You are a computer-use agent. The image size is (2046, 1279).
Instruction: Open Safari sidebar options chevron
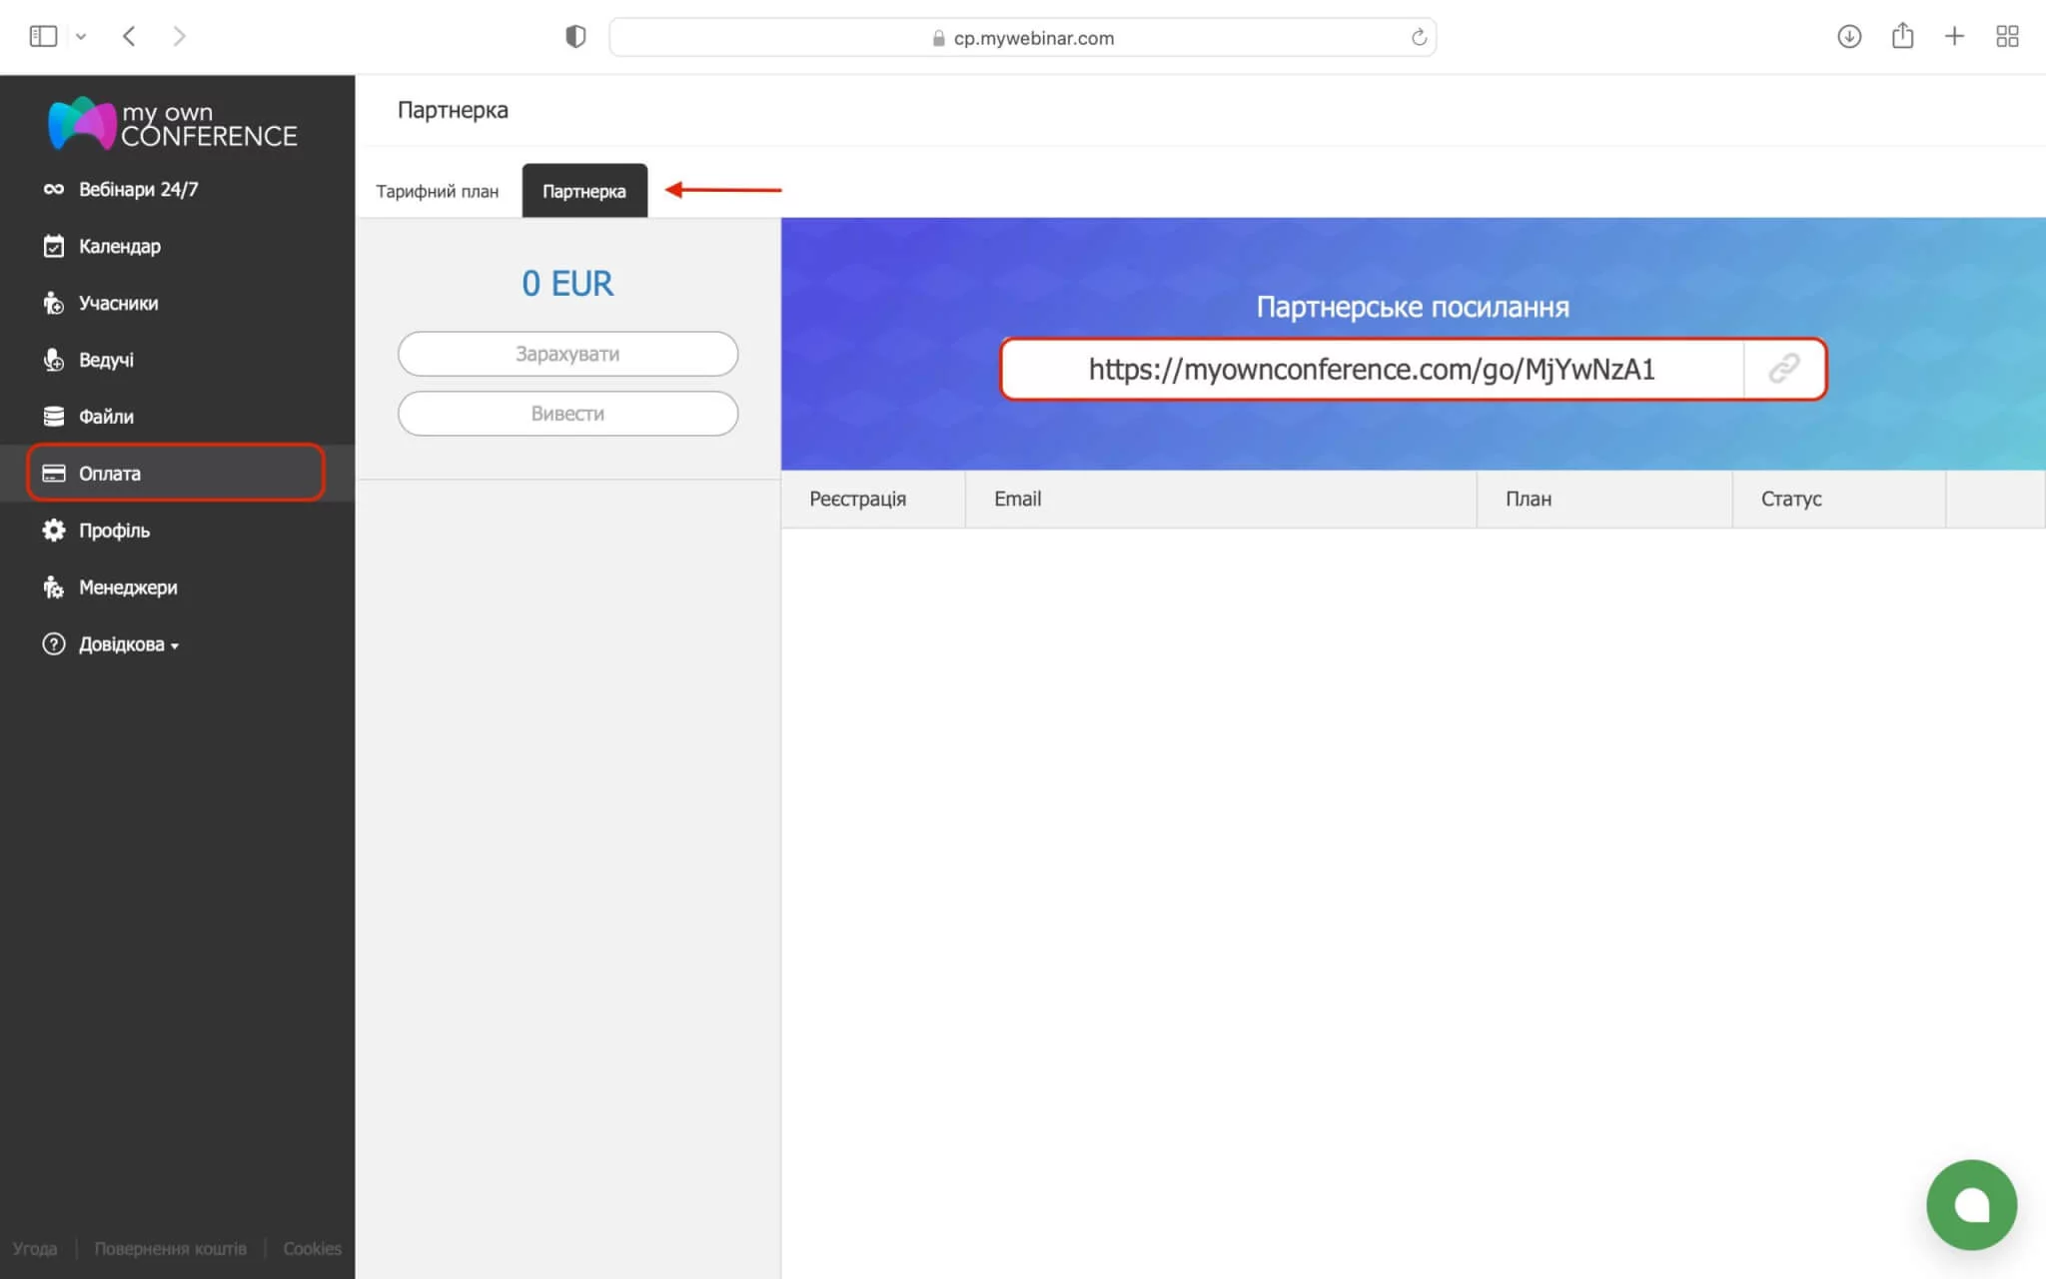point(81,37)
